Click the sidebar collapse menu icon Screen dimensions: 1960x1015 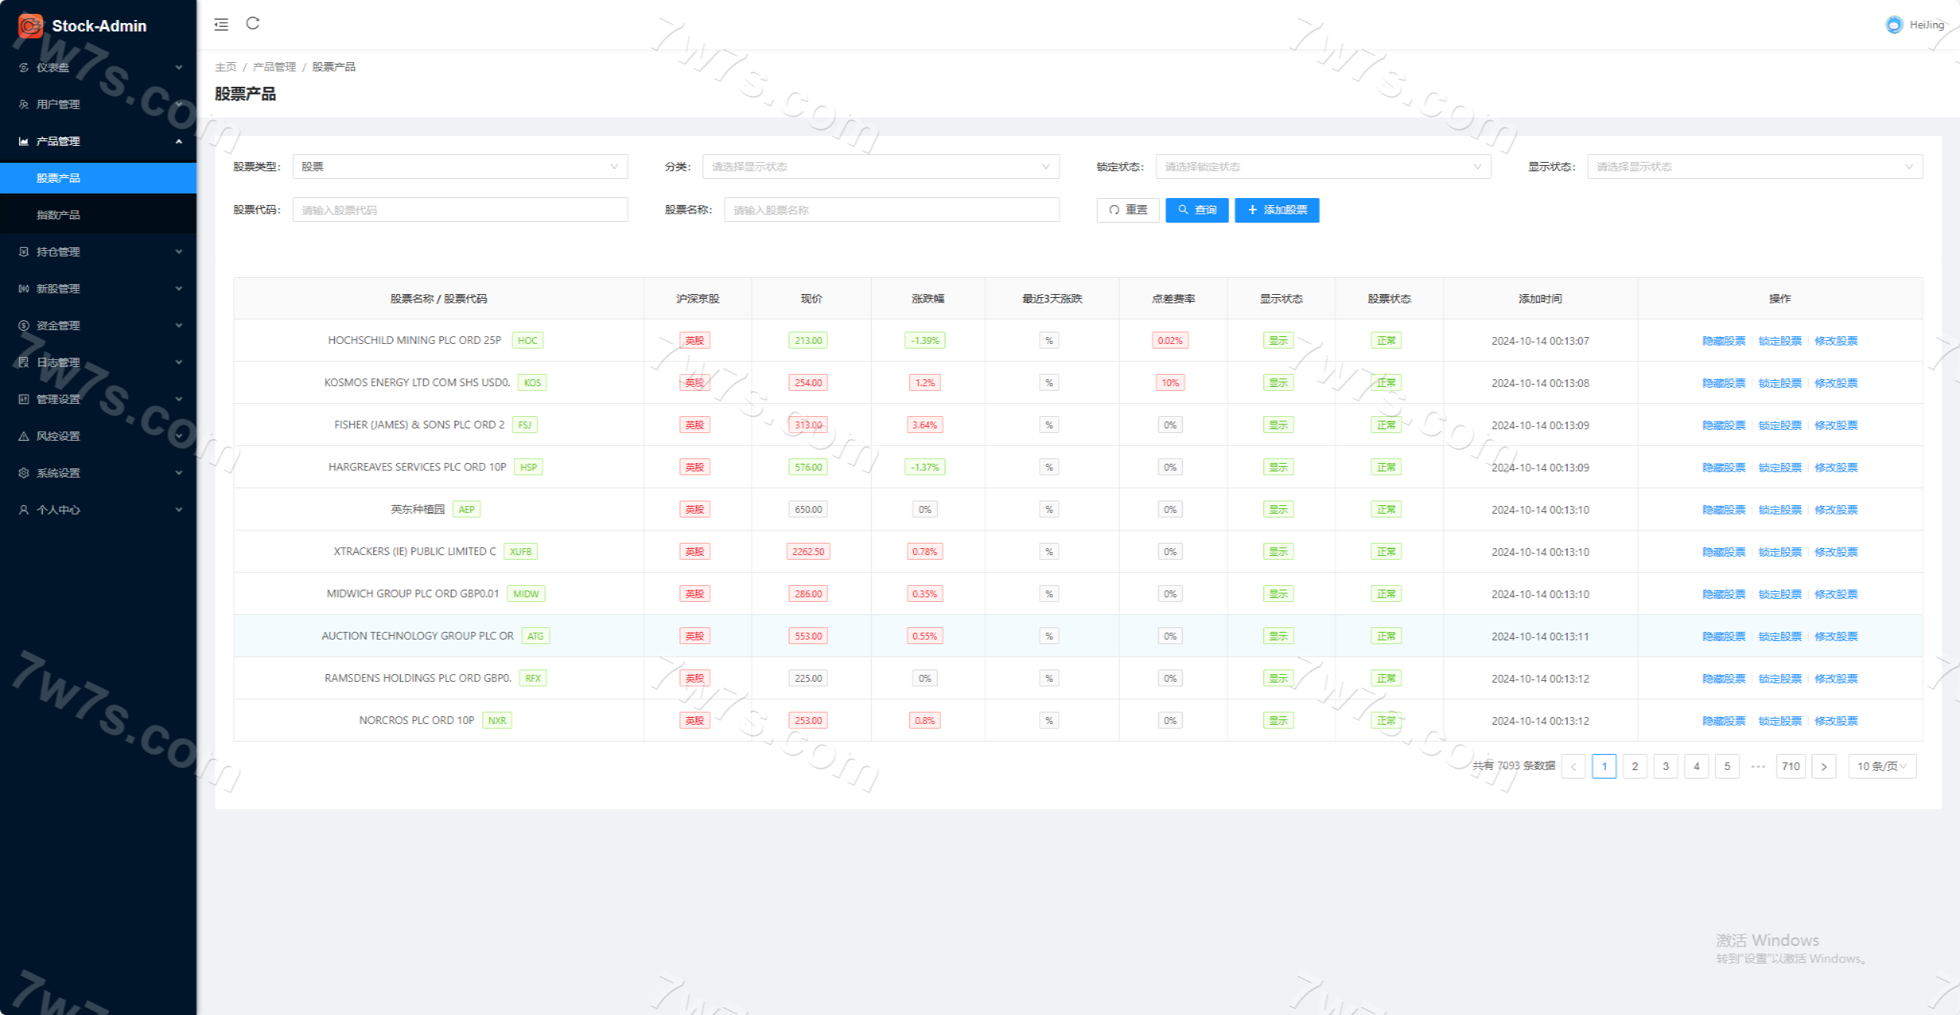tap(221, 25)
